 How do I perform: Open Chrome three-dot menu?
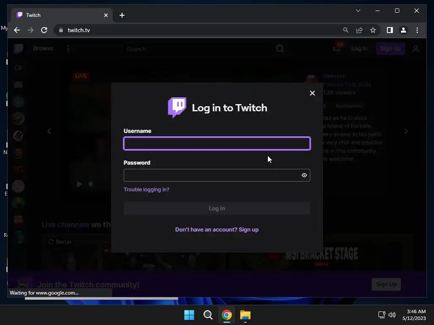pos(417,30)
